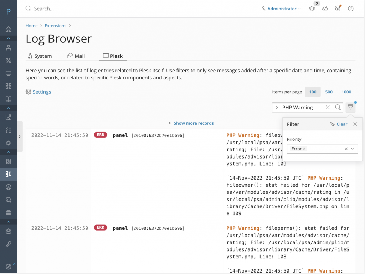This screenshot has width=365, height=274.
Task: Open the four-squares grid icon in the sidebar
Action: click(9, 86)
